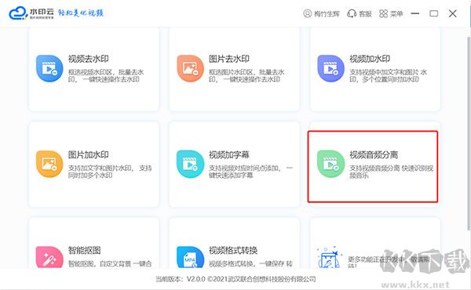Click the 视频格式转换 description text

[x=251, y=264]
